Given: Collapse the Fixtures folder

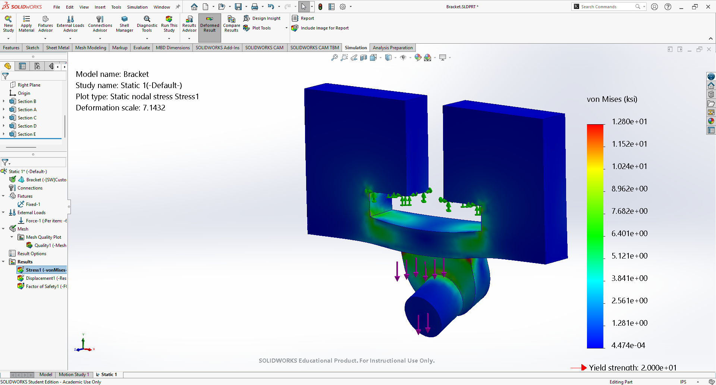Looking at the screenshot, I should [3, 196].
